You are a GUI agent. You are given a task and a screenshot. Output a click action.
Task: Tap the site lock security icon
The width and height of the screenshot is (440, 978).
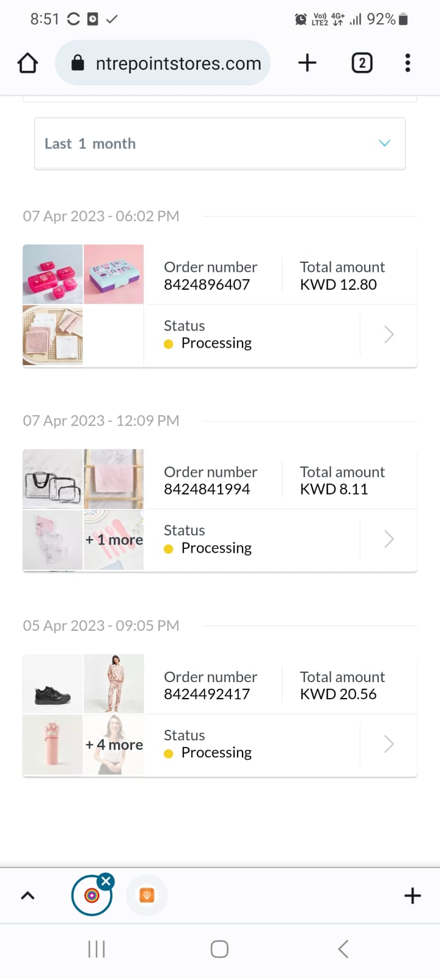pos(78,63)
